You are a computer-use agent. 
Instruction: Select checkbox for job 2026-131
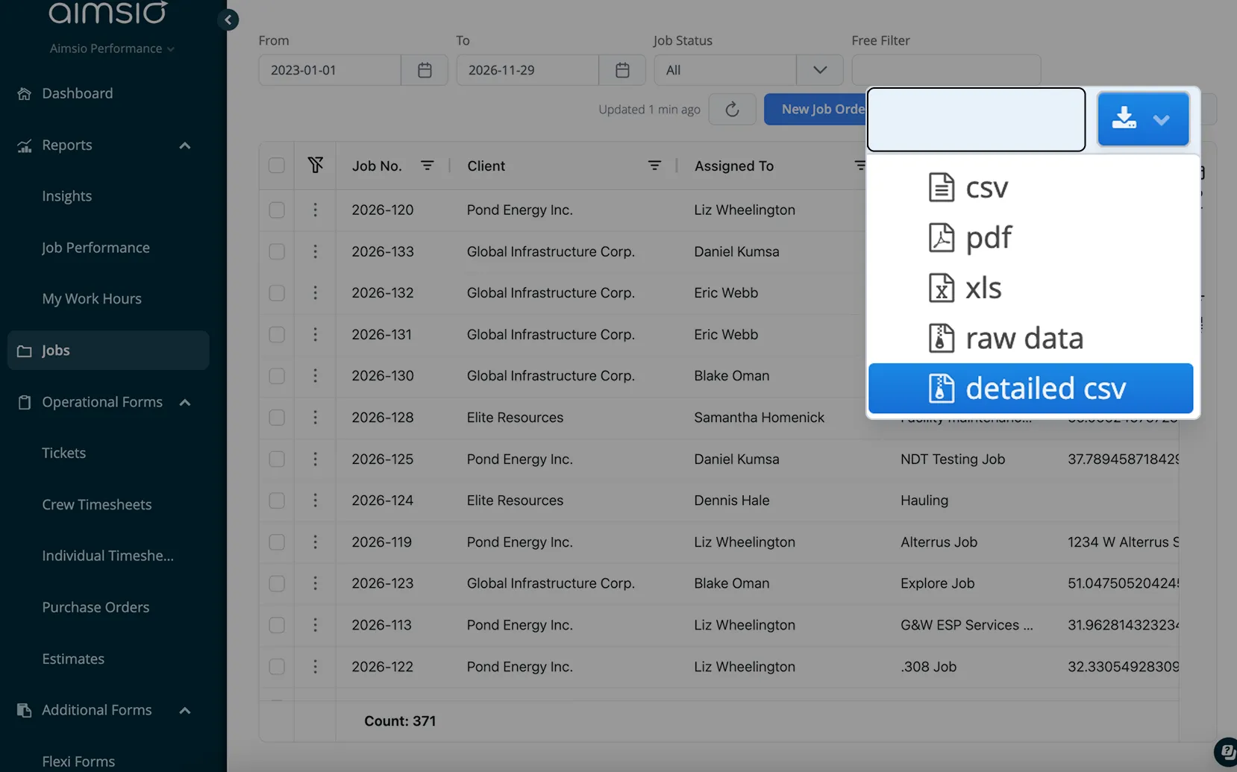(277, 335)
